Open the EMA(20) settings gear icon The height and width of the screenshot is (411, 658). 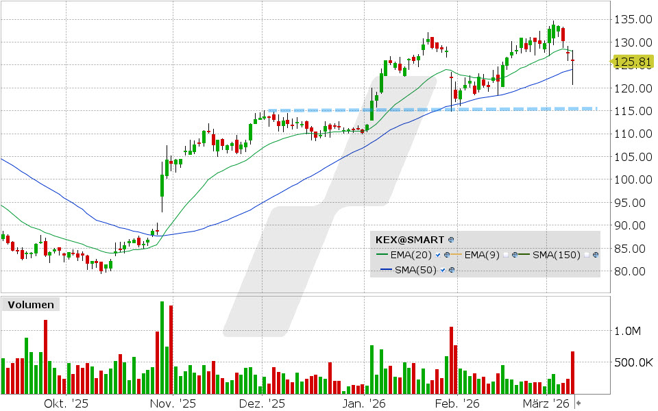coord(447,254)
